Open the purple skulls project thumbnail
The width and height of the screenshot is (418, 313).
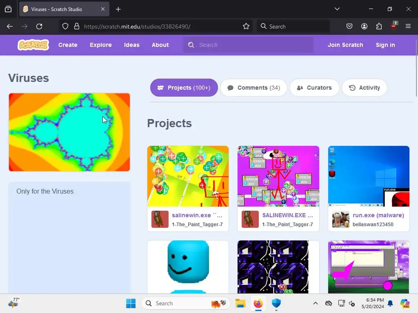coord(278,267)
